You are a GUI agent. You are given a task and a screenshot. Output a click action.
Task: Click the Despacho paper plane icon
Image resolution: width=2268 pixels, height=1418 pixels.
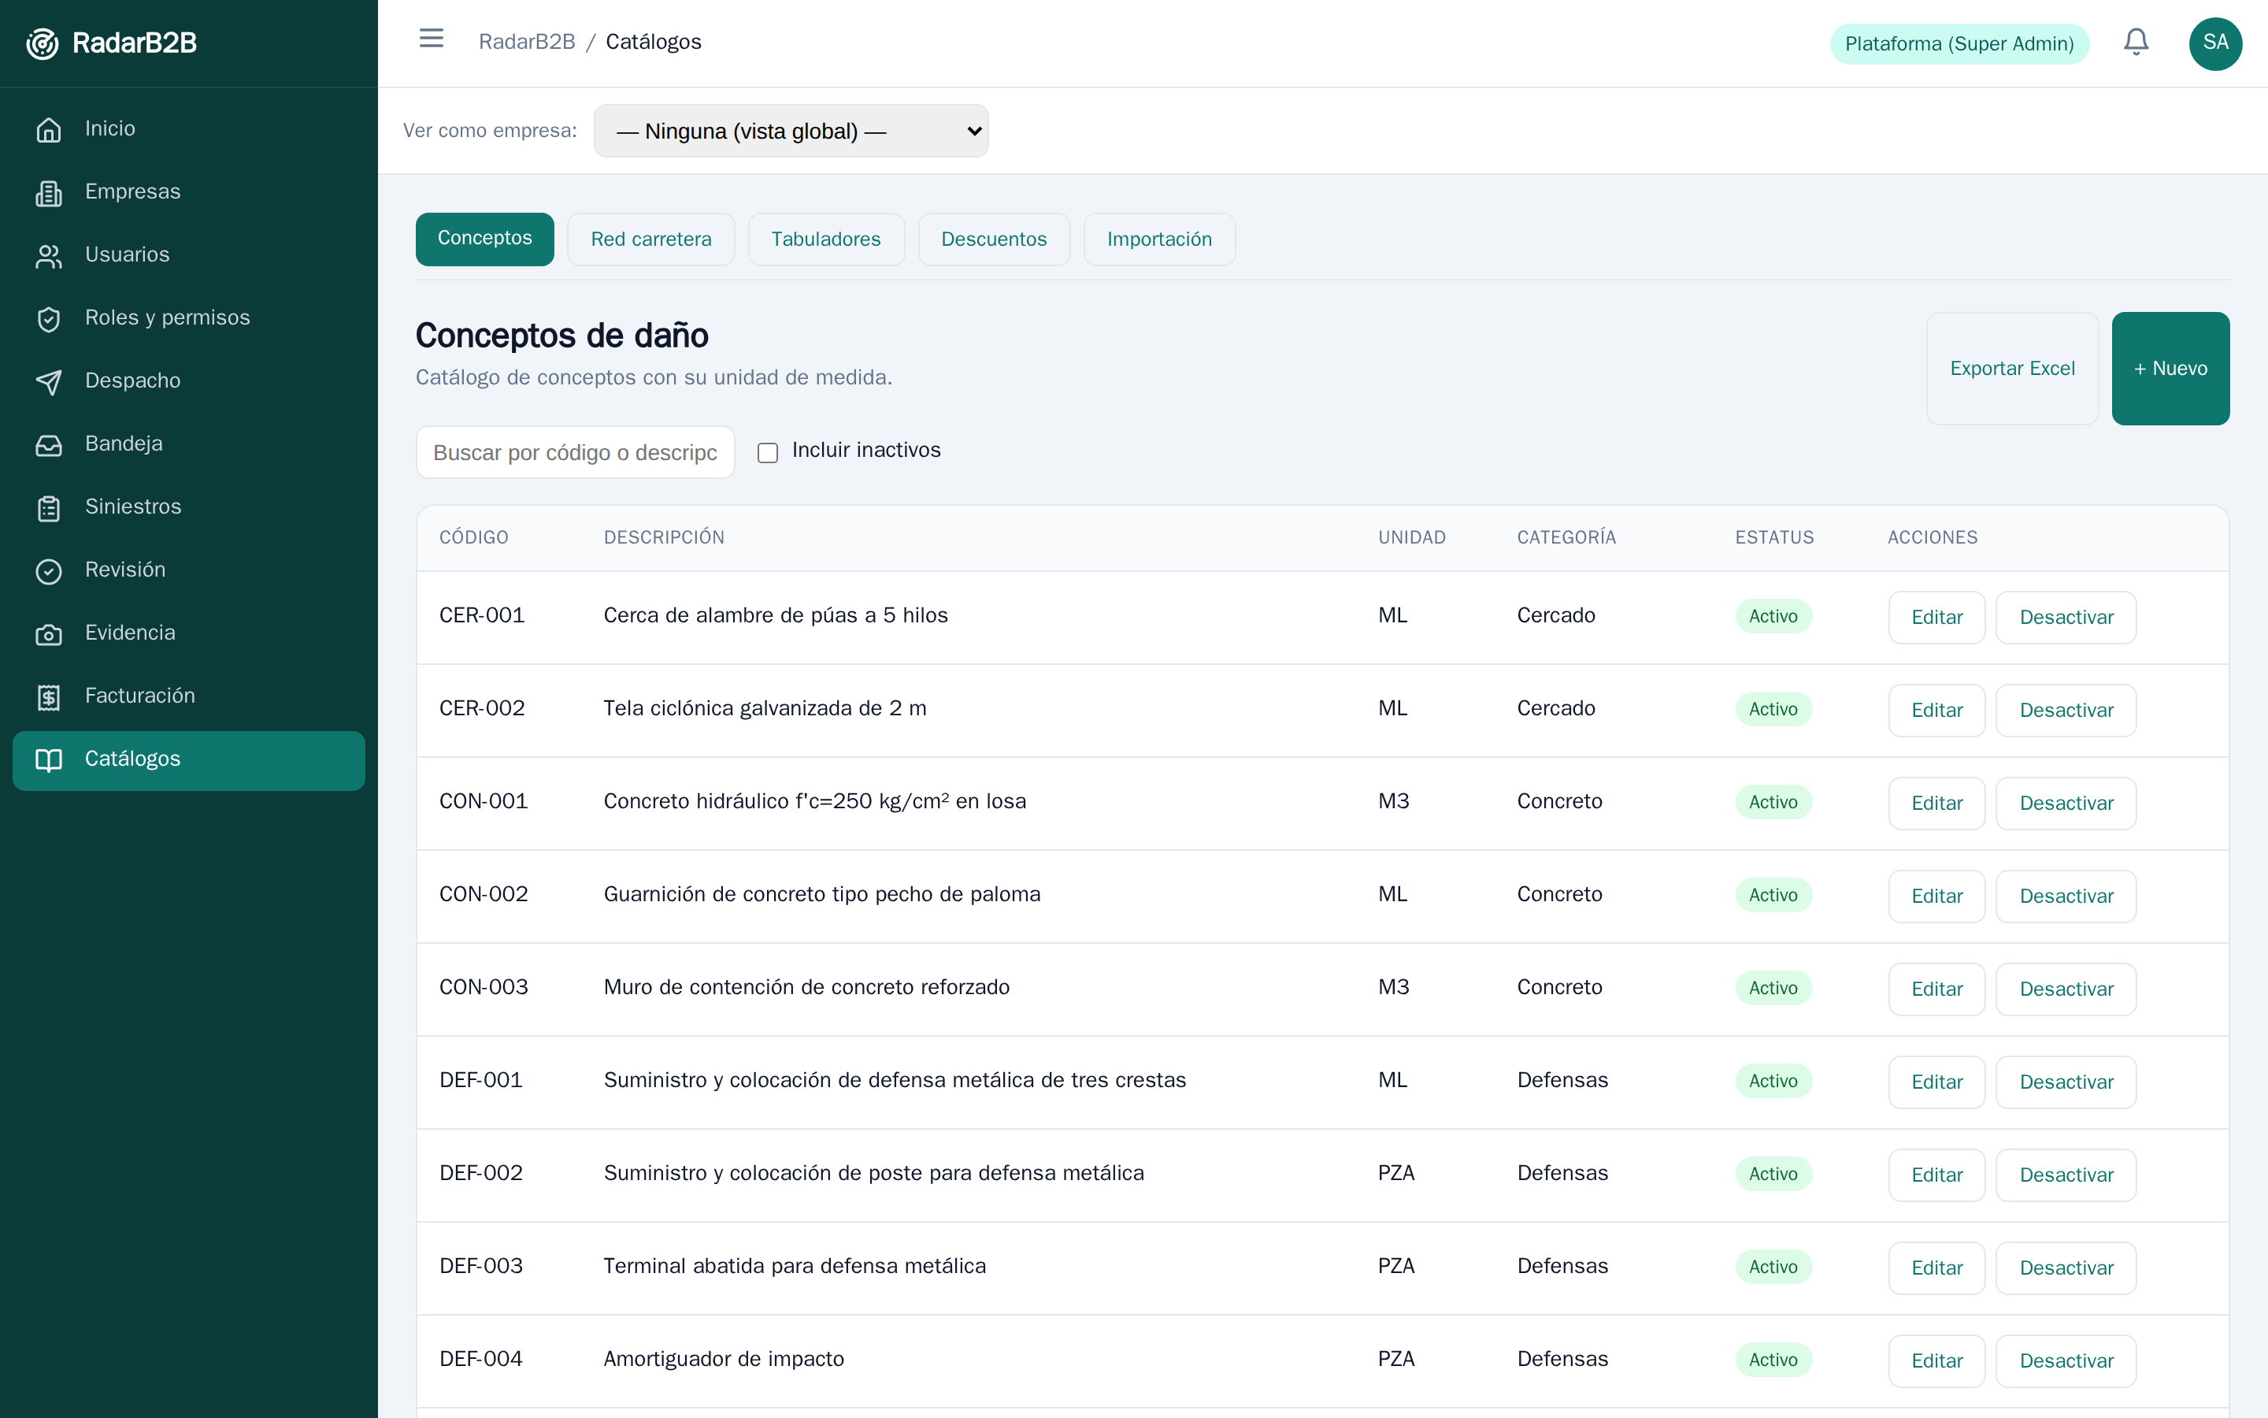click(49, 382)
